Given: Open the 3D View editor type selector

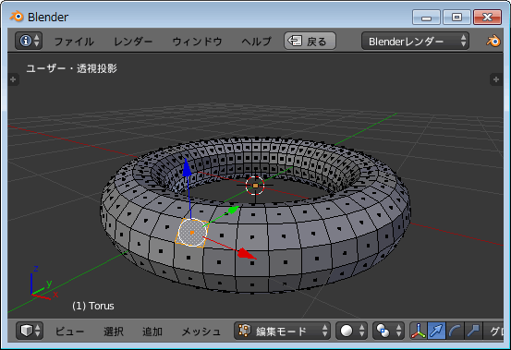Looking at the screenshot, I should (30, 331).
